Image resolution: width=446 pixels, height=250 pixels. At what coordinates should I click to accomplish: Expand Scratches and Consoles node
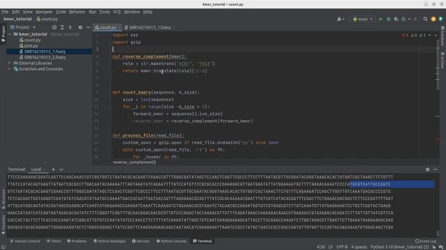10,69
